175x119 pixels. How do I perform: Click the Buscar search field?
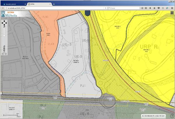tap(124, 8)
